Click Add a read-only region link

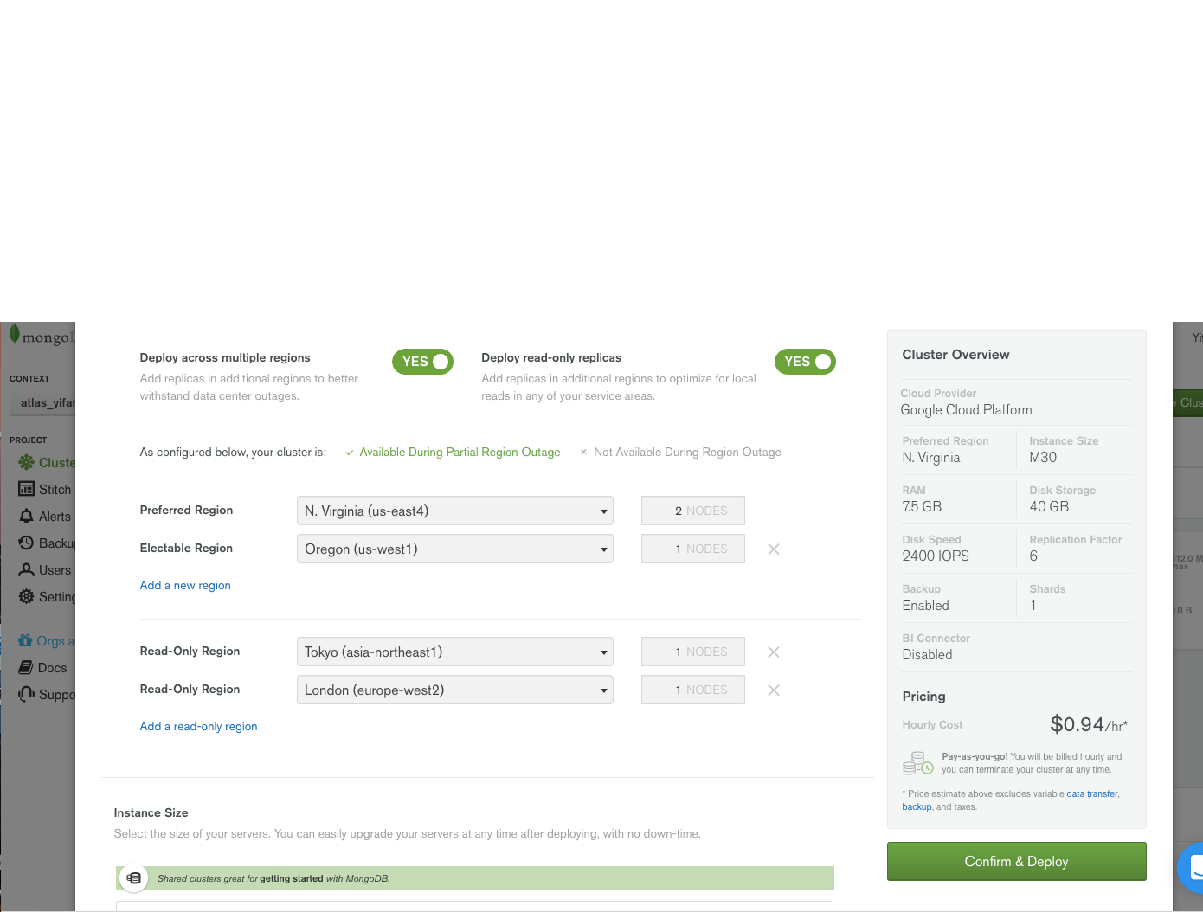click(x=198, y=726)
